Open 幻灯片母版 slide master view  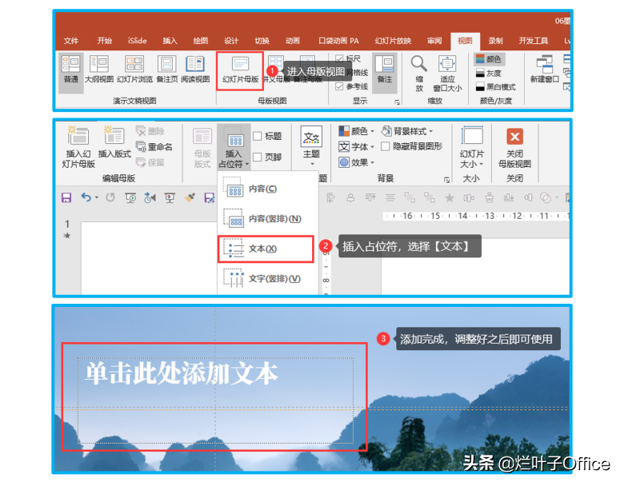click(240, 70)
